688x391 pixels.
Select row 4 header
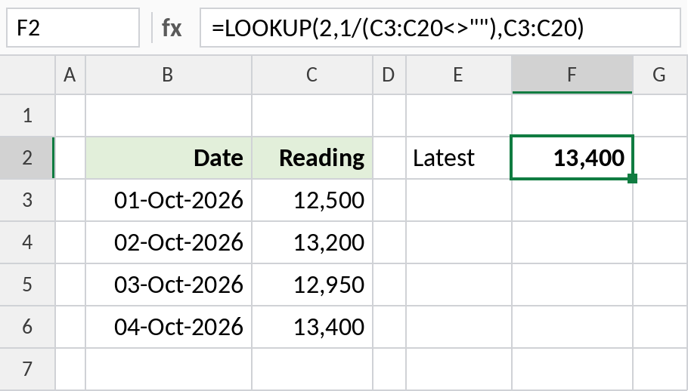pyautogui.click(x=27, y=242)
